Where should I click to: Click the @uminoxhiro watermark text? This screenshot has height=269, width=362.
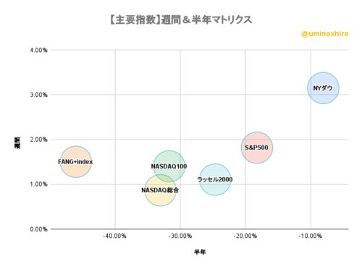tap(325, 33)
